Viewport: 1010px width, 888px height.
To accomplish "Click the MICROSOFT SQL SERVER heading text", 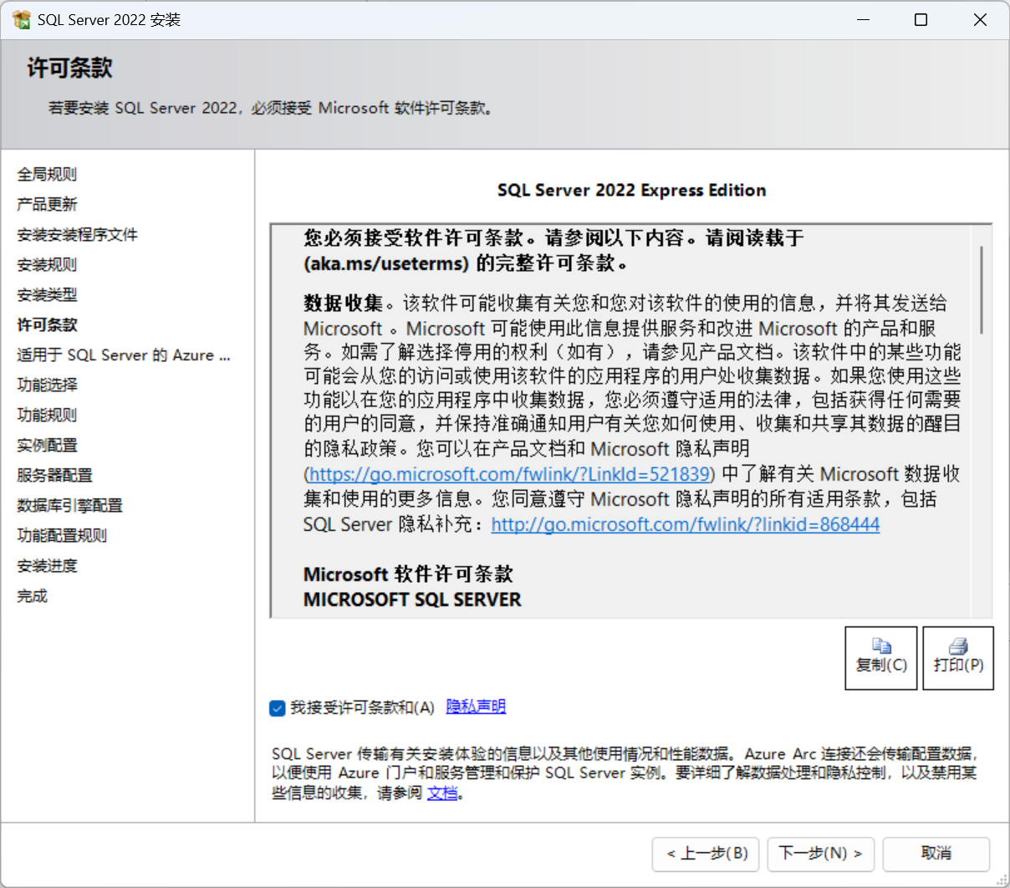I will [412, 600].
